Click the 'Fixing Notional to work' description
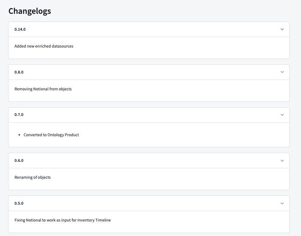The image size is (301, 236). [x=62, y=220]
